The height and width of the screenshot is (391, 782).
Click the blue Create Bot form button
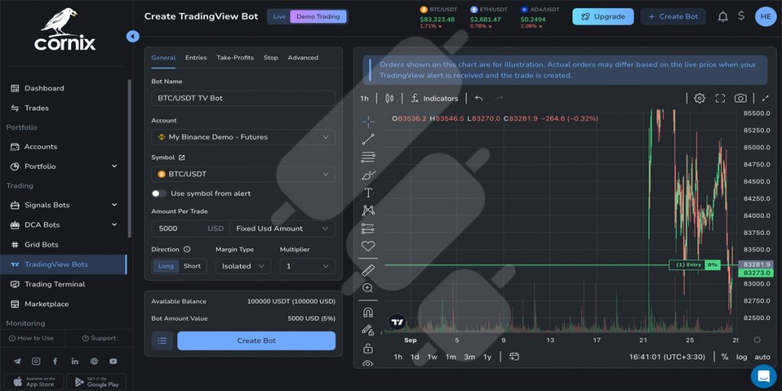257,341
